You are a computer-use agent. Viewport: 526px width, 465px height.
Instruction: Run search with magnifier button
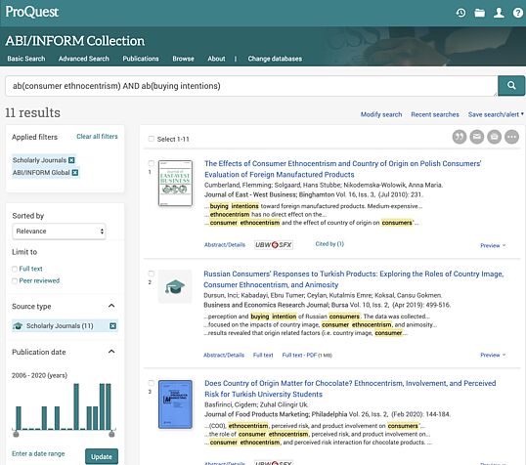[x=511, y=86]
